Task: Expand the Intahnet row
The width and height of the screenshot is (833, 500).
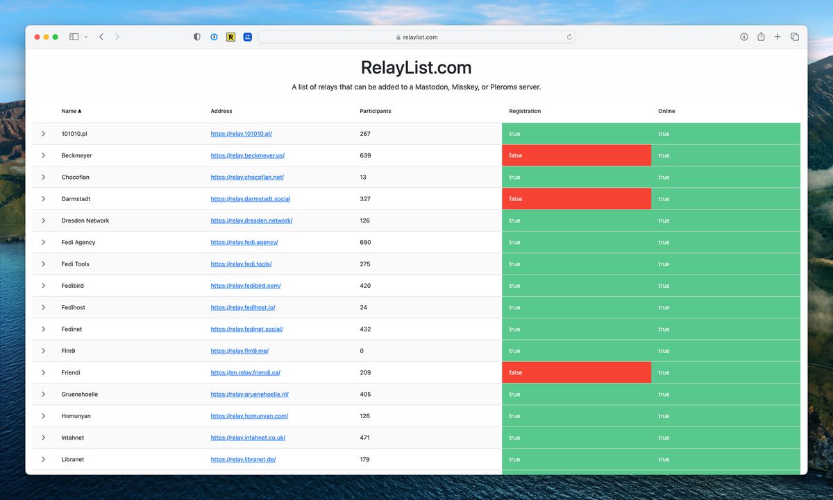Action: (43, 438)
